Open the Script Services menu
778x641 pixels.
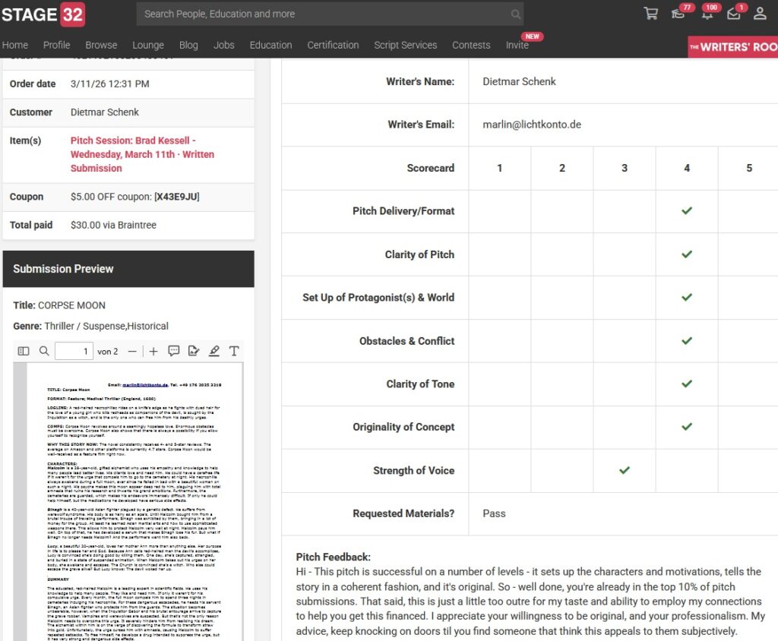point(405,45)
